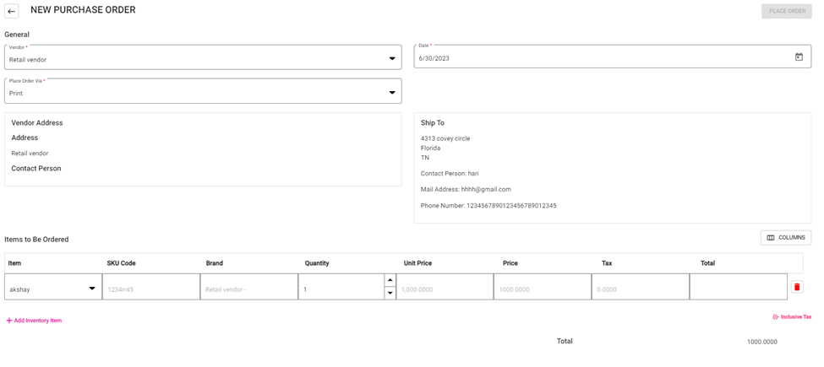Screen dimensions: 824x367
Task: Delete the akshay item row
Action: click(x=796, y=287)
